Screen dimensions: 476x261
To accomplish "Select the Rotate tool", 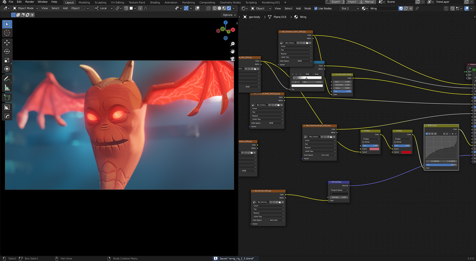I will (7, 51).
